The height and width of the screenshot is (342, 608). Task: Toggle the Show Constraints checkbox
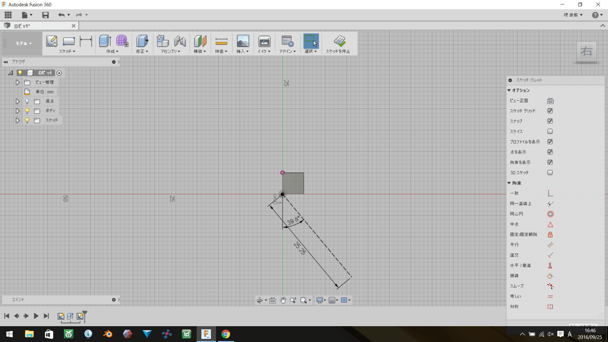pos(550,162)
